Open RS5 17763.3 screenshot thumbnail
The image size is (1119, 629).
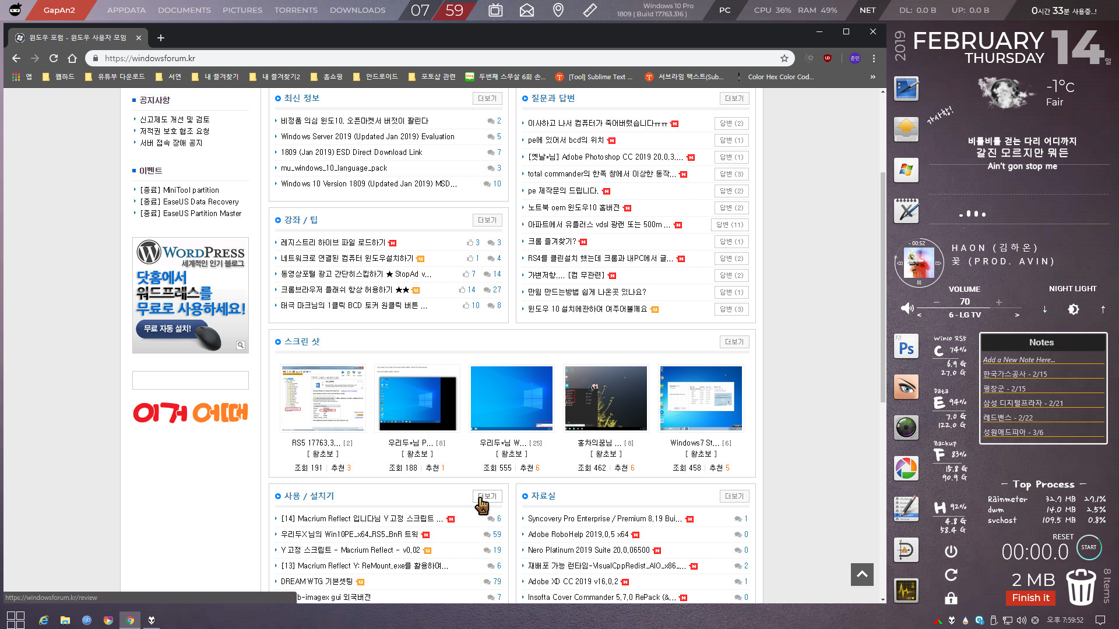322,398
